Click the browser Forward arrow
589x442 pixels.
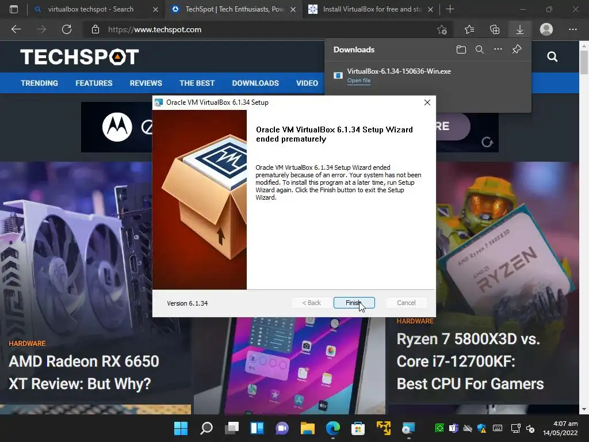coord(41,29)
